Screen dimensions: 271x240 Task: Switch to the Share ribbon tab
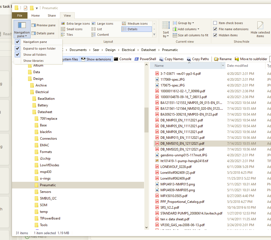[x=52, y=16]
